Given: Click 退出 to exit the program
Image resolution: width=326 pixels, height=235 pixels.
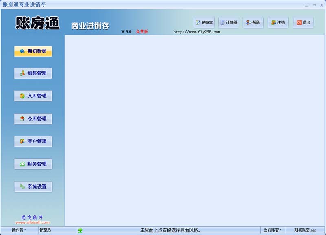Looking at the screenshot, I should tap(303, 22).
